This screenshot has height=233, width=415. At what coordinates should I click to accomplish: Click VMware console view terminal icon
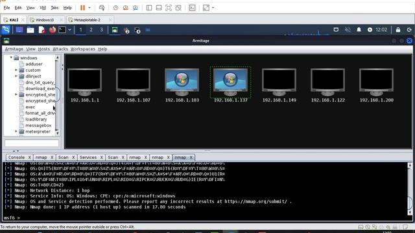point(192,8)
